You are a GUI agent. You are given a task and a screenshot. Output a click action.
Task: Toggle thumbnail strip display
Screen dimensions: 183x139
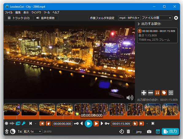tap(18, 123)
